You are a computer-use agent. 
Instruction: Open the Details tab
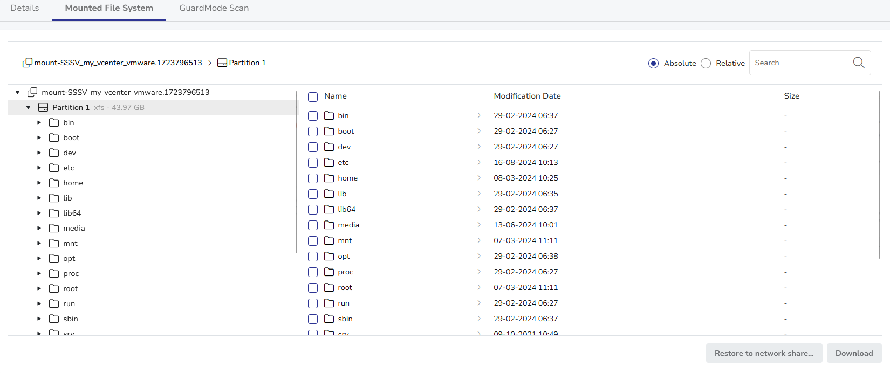pyautogui.click(x=25, y=8)
